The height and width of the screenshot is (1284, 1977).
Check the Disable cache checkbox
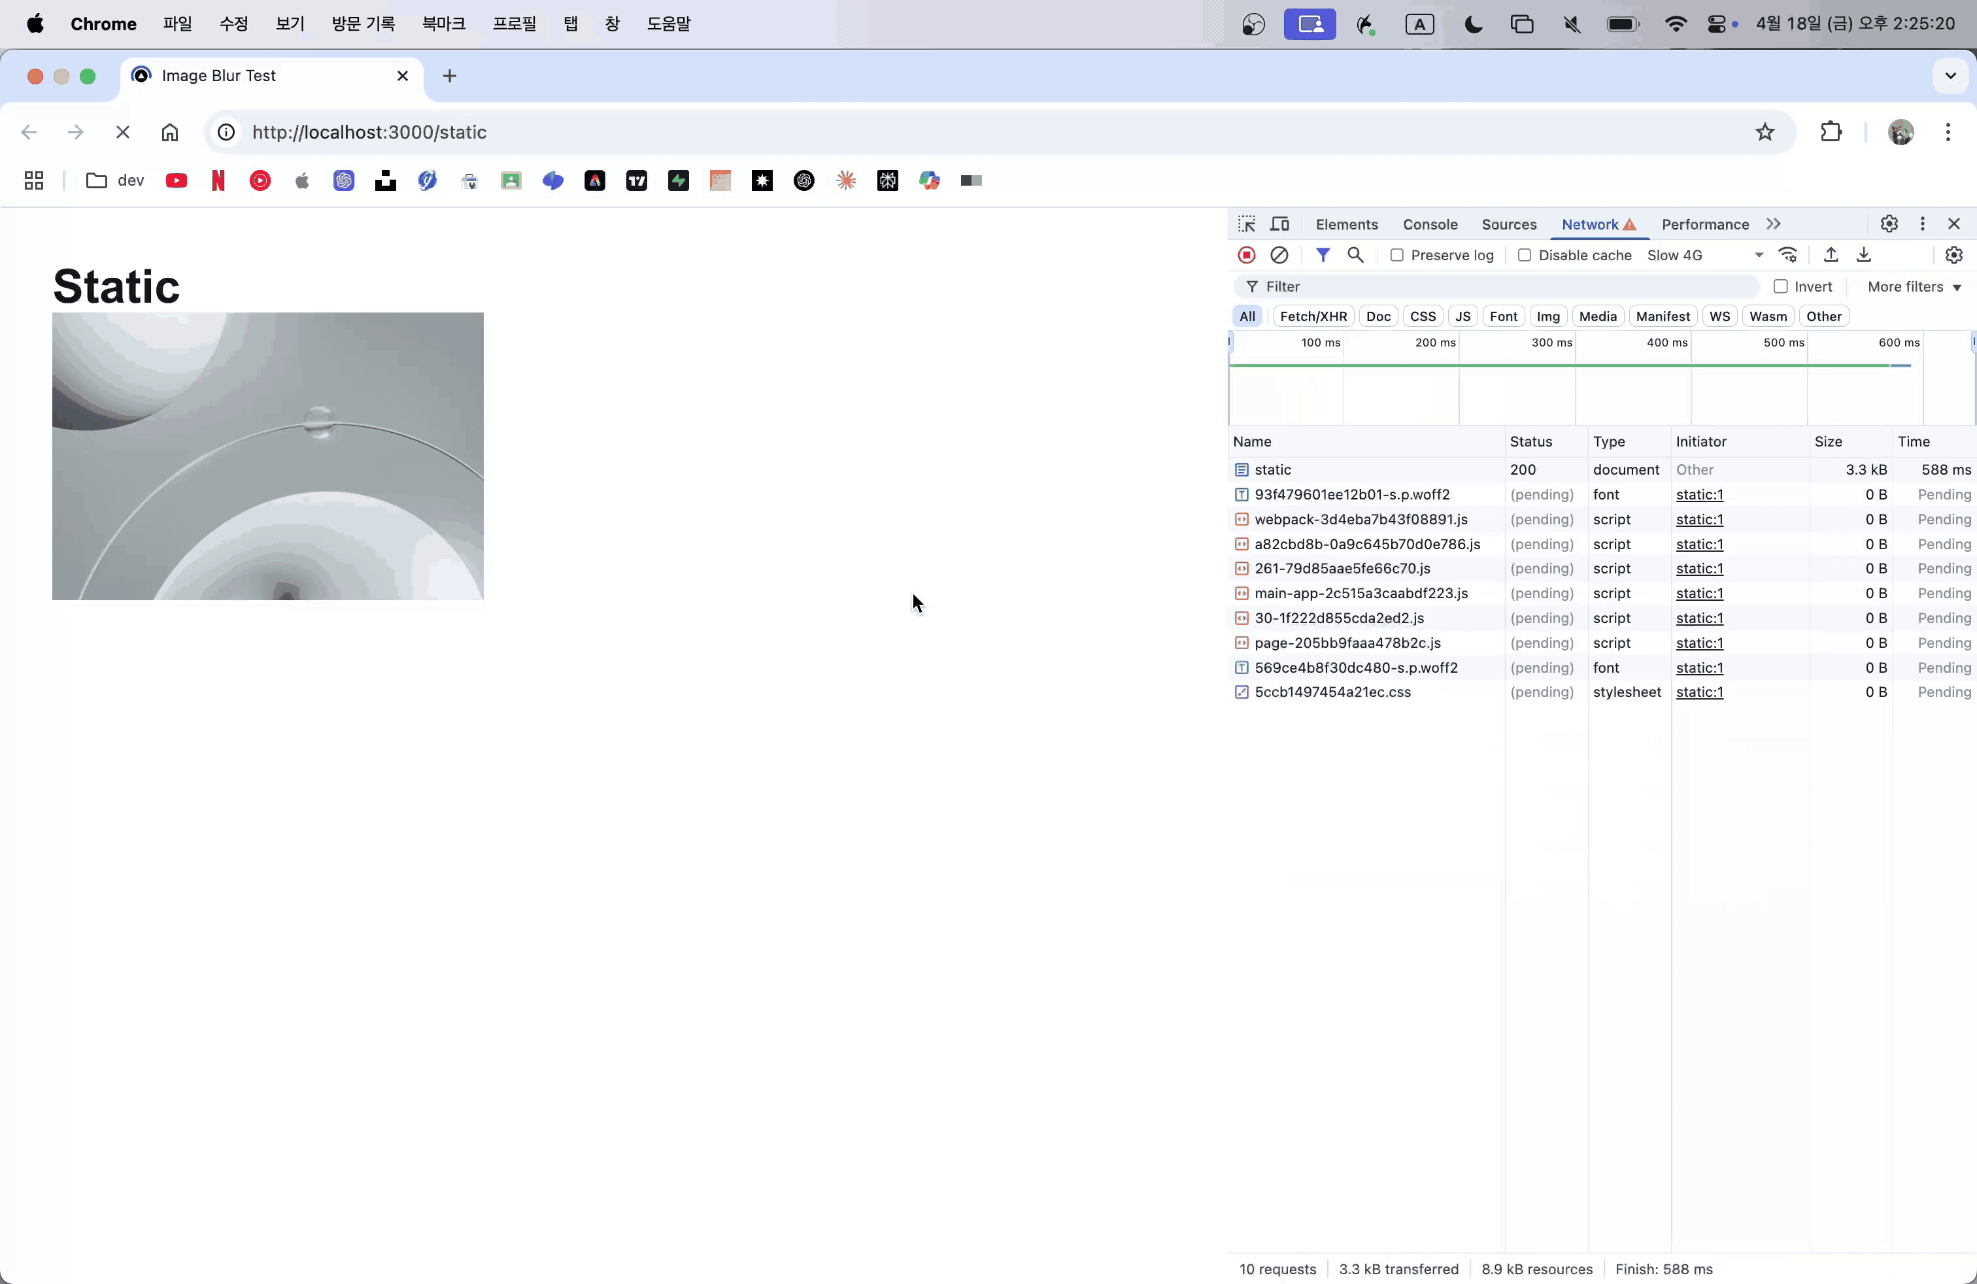pyautogui.click(x=1525, y=255)
